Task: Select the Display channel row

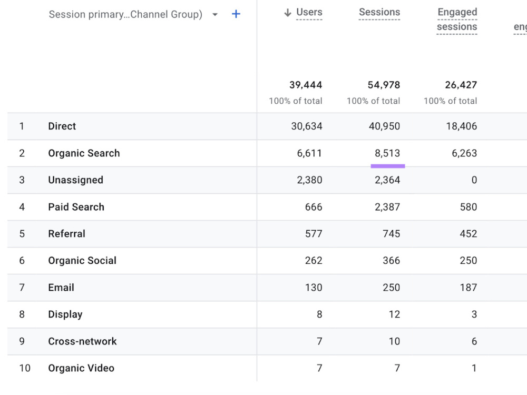Action: pos(267,314)
